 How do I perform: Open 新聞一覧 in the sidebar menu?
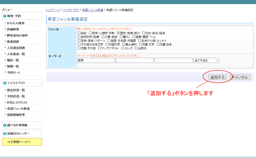point(13,67)
